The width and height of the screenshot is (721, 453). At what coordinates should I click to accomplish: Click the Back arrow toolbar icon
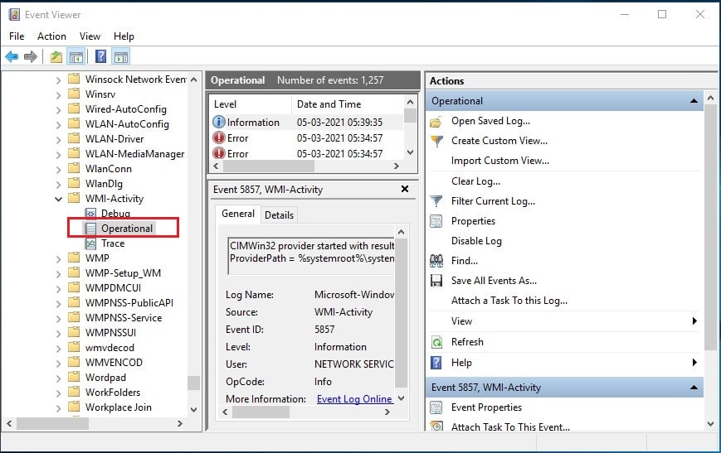(12, 57)
